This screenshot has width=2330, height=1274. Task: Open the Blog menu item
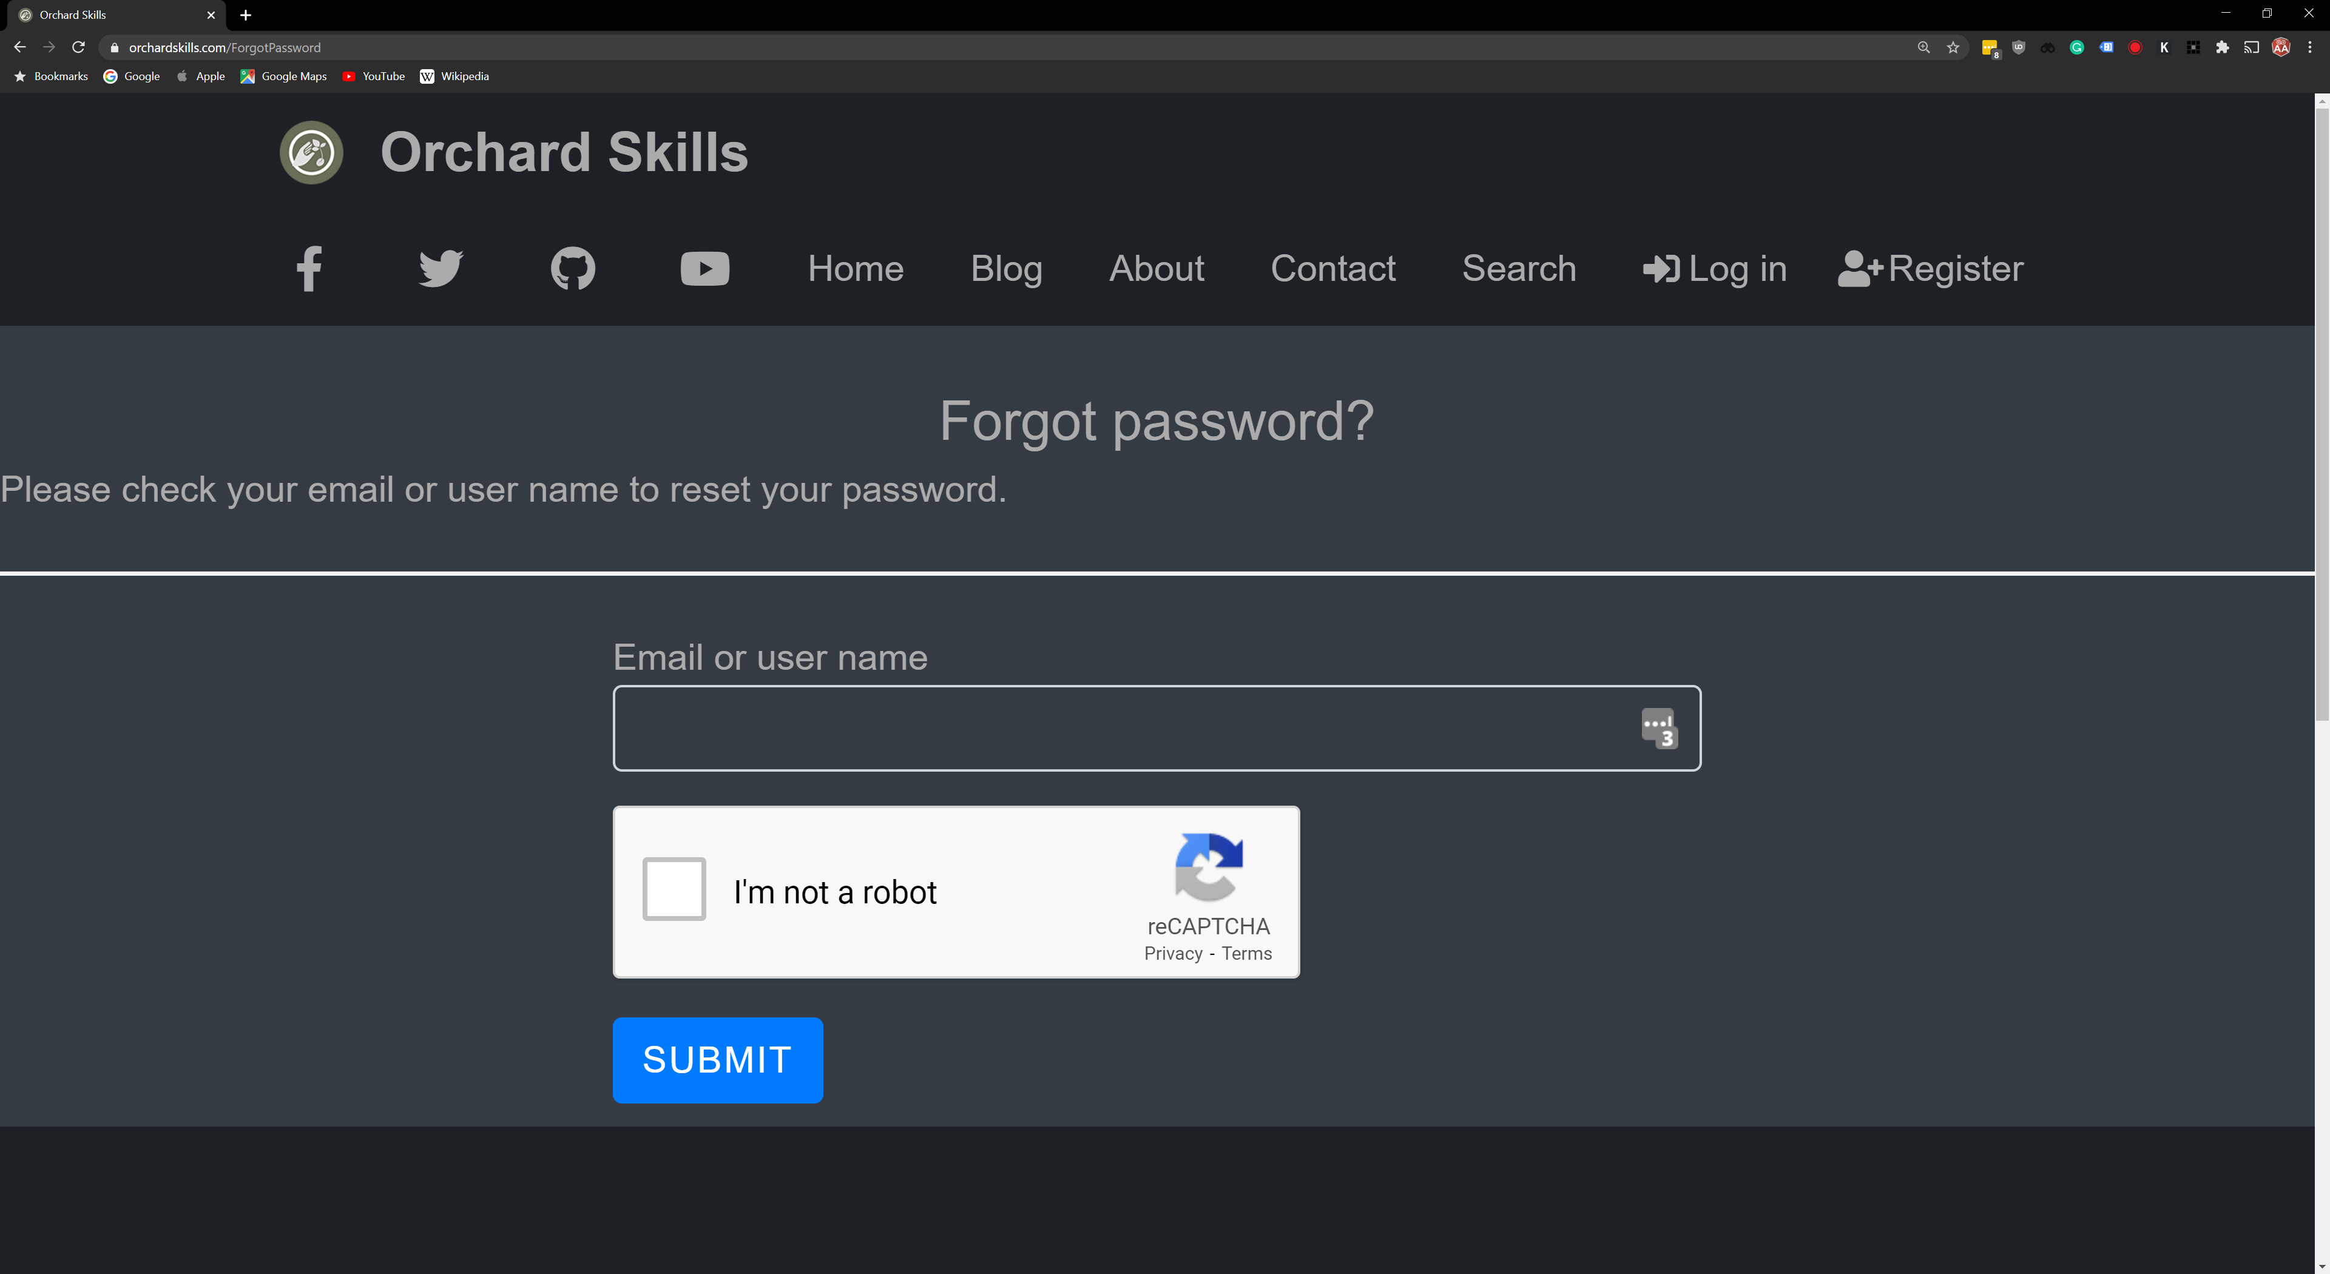(1007, 269)
